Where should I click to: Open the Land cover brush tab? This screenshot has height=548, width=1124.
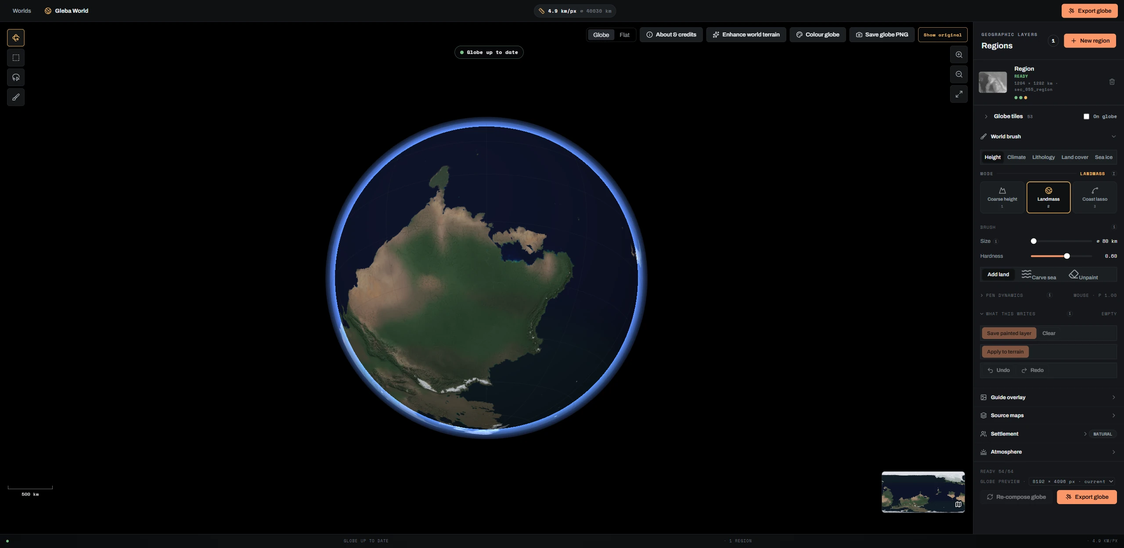[1074, 157]
